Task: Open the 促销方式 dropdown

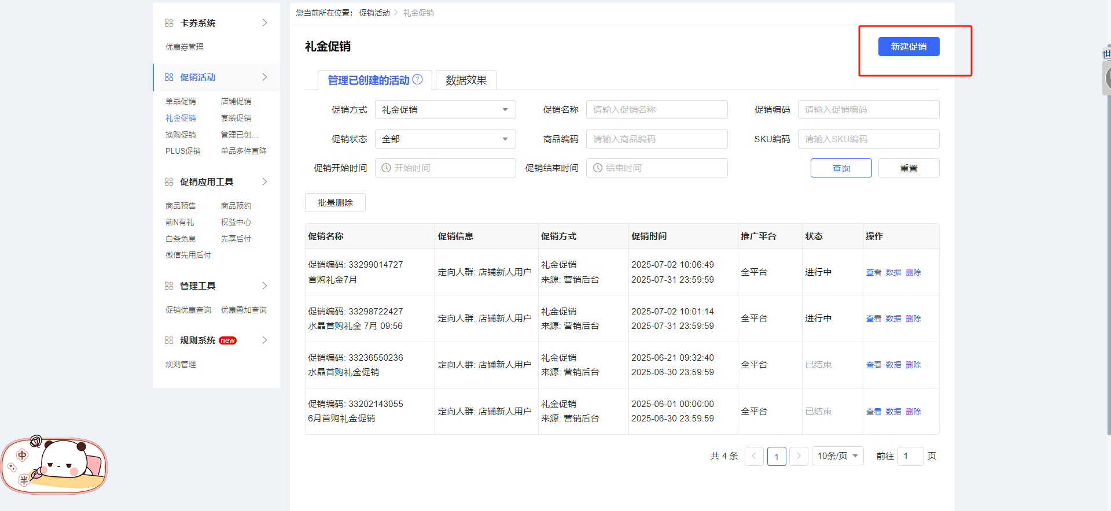Action: point(445,110)
